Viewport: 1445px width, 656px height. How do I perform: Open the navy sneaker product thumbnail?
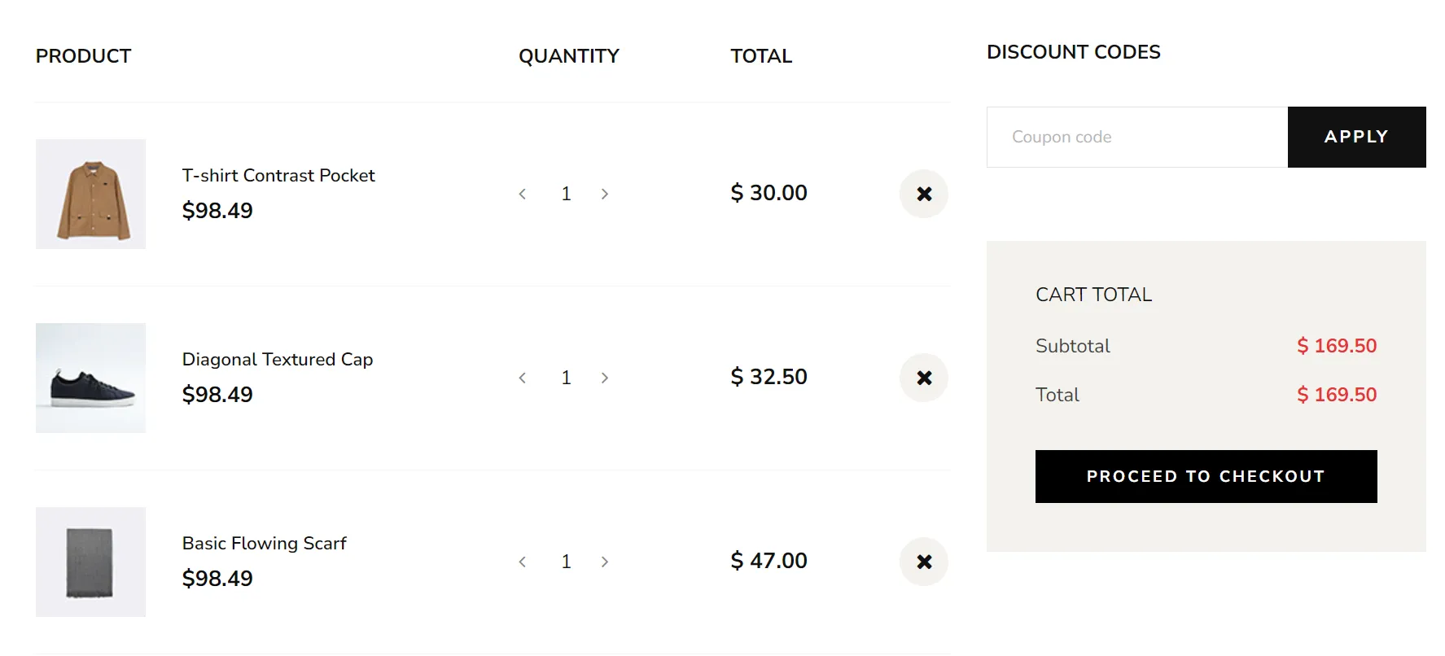pyautogui.click(x=90, y=378)
